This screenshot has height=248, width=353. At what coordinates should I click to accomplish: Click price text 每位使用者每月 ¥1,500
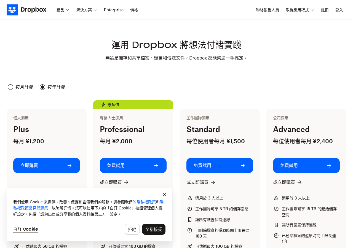coord(216,141)
